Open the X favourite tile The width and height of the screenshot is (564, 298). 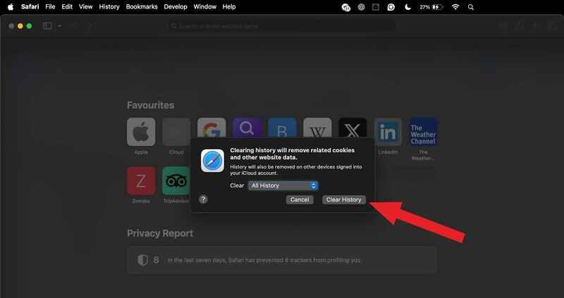352,128
